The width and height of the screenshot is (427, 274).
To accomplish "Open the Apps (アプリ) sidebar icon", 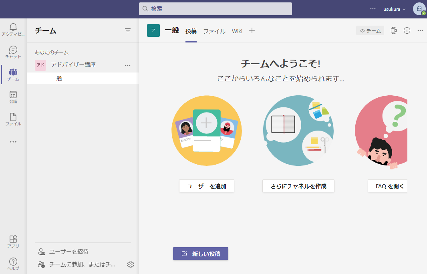I will tap(13, 240).
